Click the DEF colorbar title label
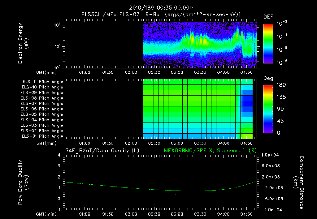The image size is (317, 219). [268, 17]
